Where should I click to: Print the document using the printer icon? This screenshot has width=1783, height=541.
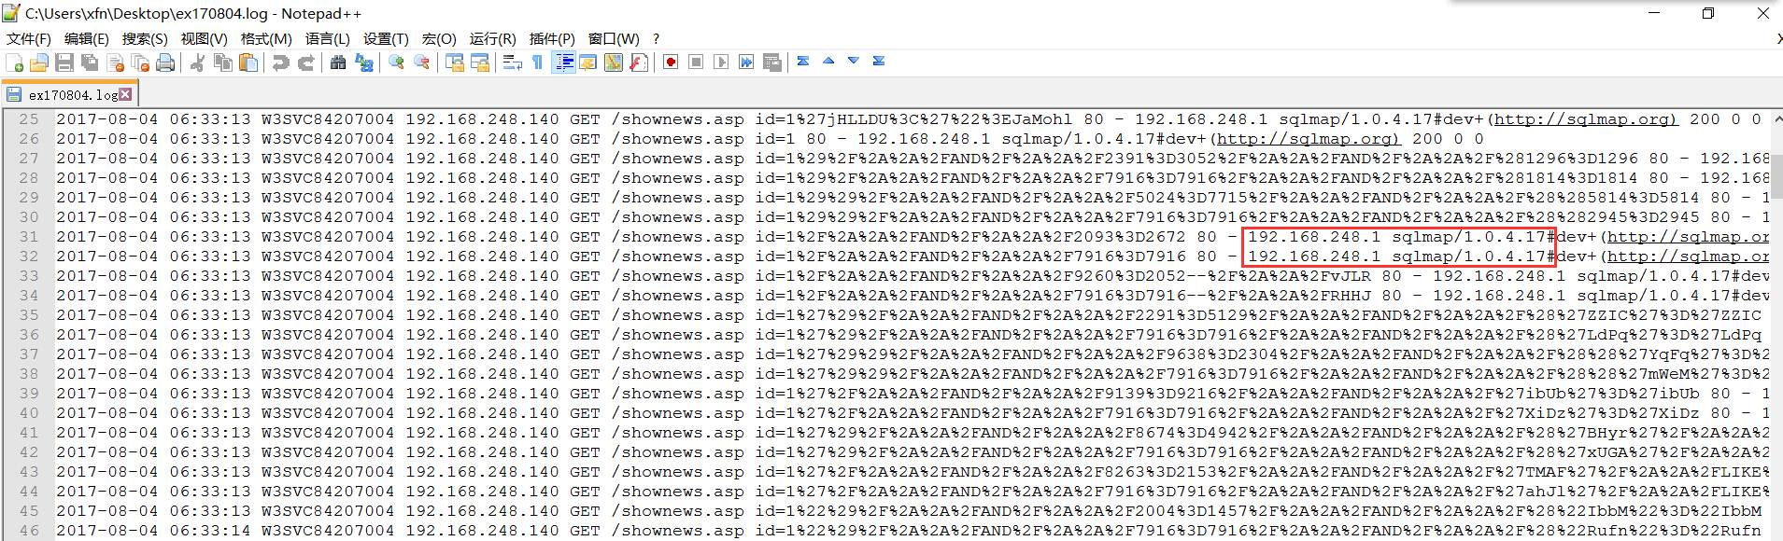click(x=165, y=62)
